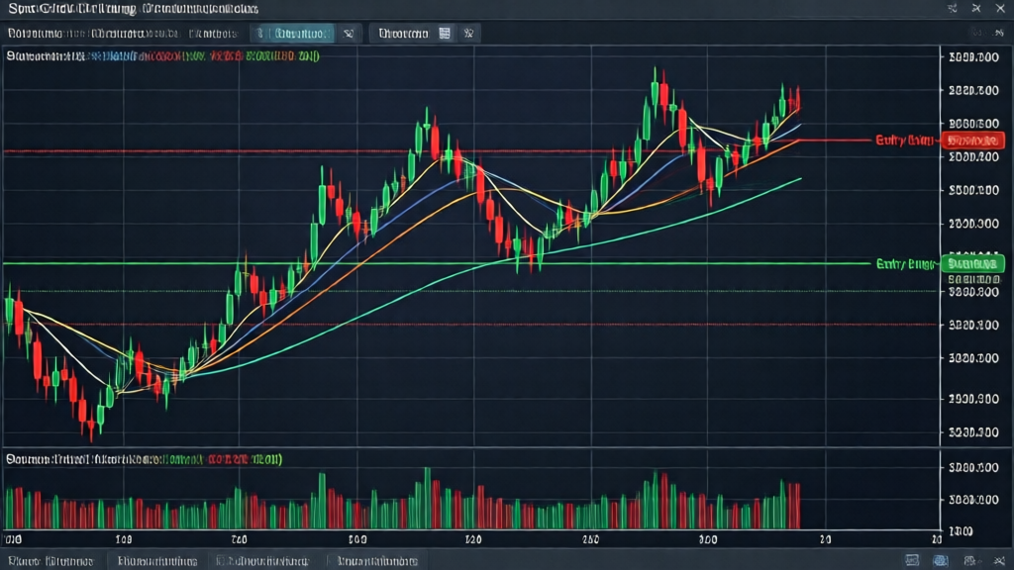Viewport: 1014px width, 570px height.
Task: Open the second boxed tab in the toolbar
Action: click(403, 33)
